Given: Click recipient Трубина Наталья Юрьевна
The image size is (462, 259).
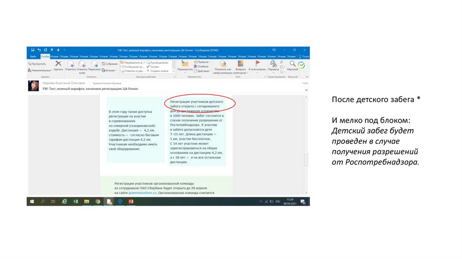Looking at the screenshot, I should (107, 83).
